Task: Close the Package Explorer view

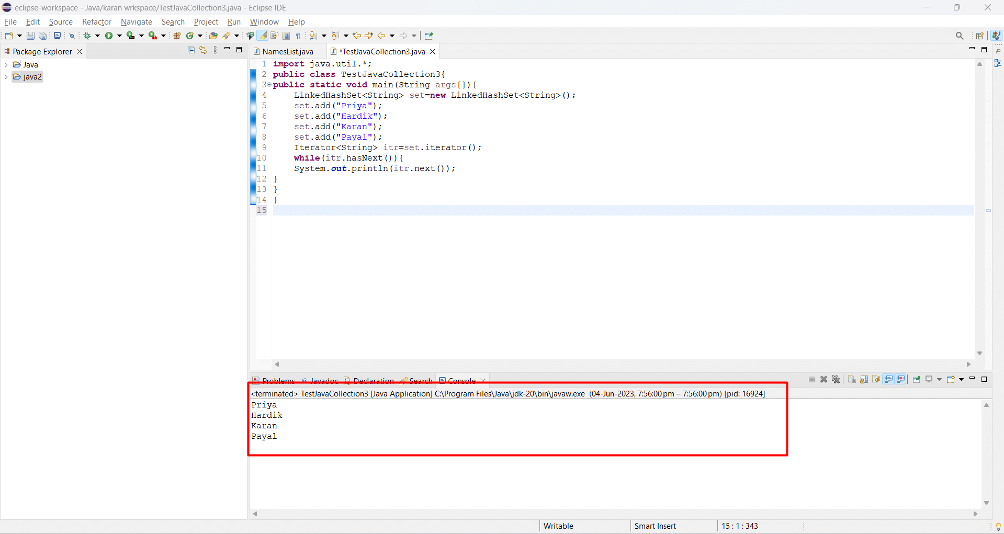Action: (80, 51)
